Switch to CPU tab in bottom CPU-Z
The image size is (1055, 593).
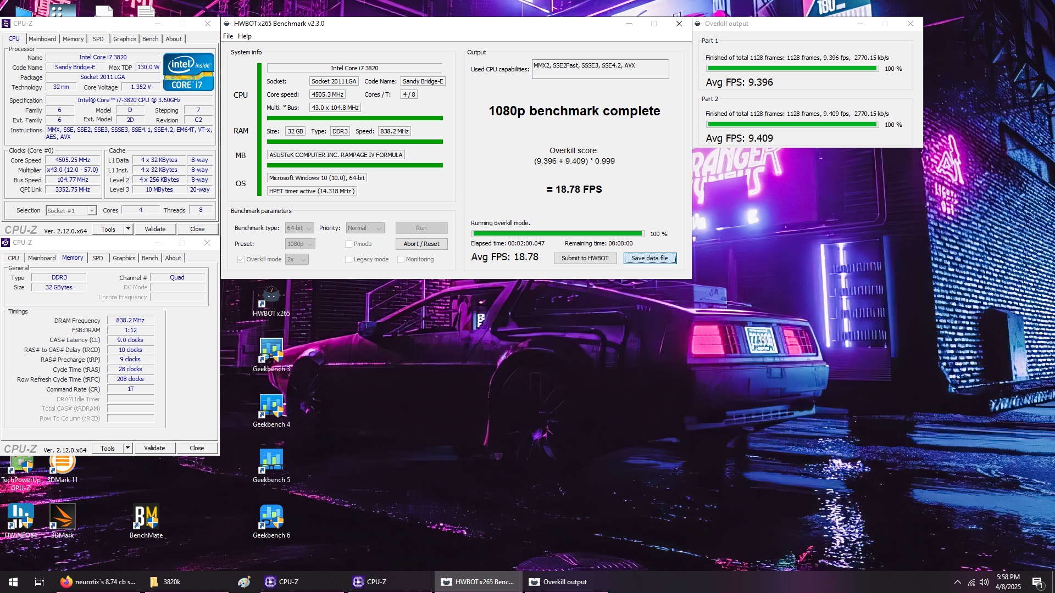(x=13, y=258)
